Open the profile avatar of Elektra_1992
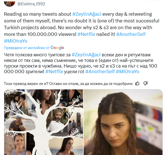Screen dimensions: 163x155 click(x=10, y=3)
